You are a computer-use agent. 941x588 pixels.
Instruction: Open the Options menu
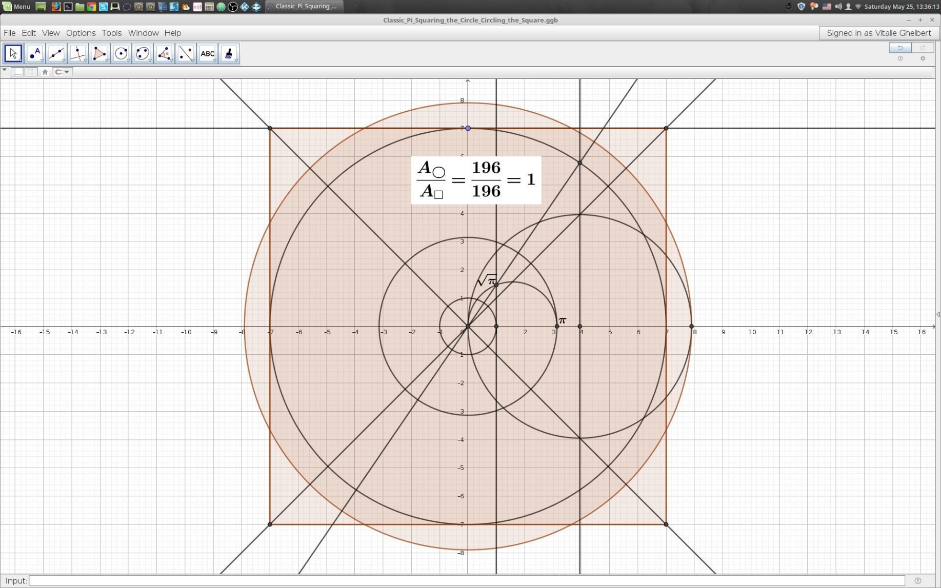click(x=81, y=33)
